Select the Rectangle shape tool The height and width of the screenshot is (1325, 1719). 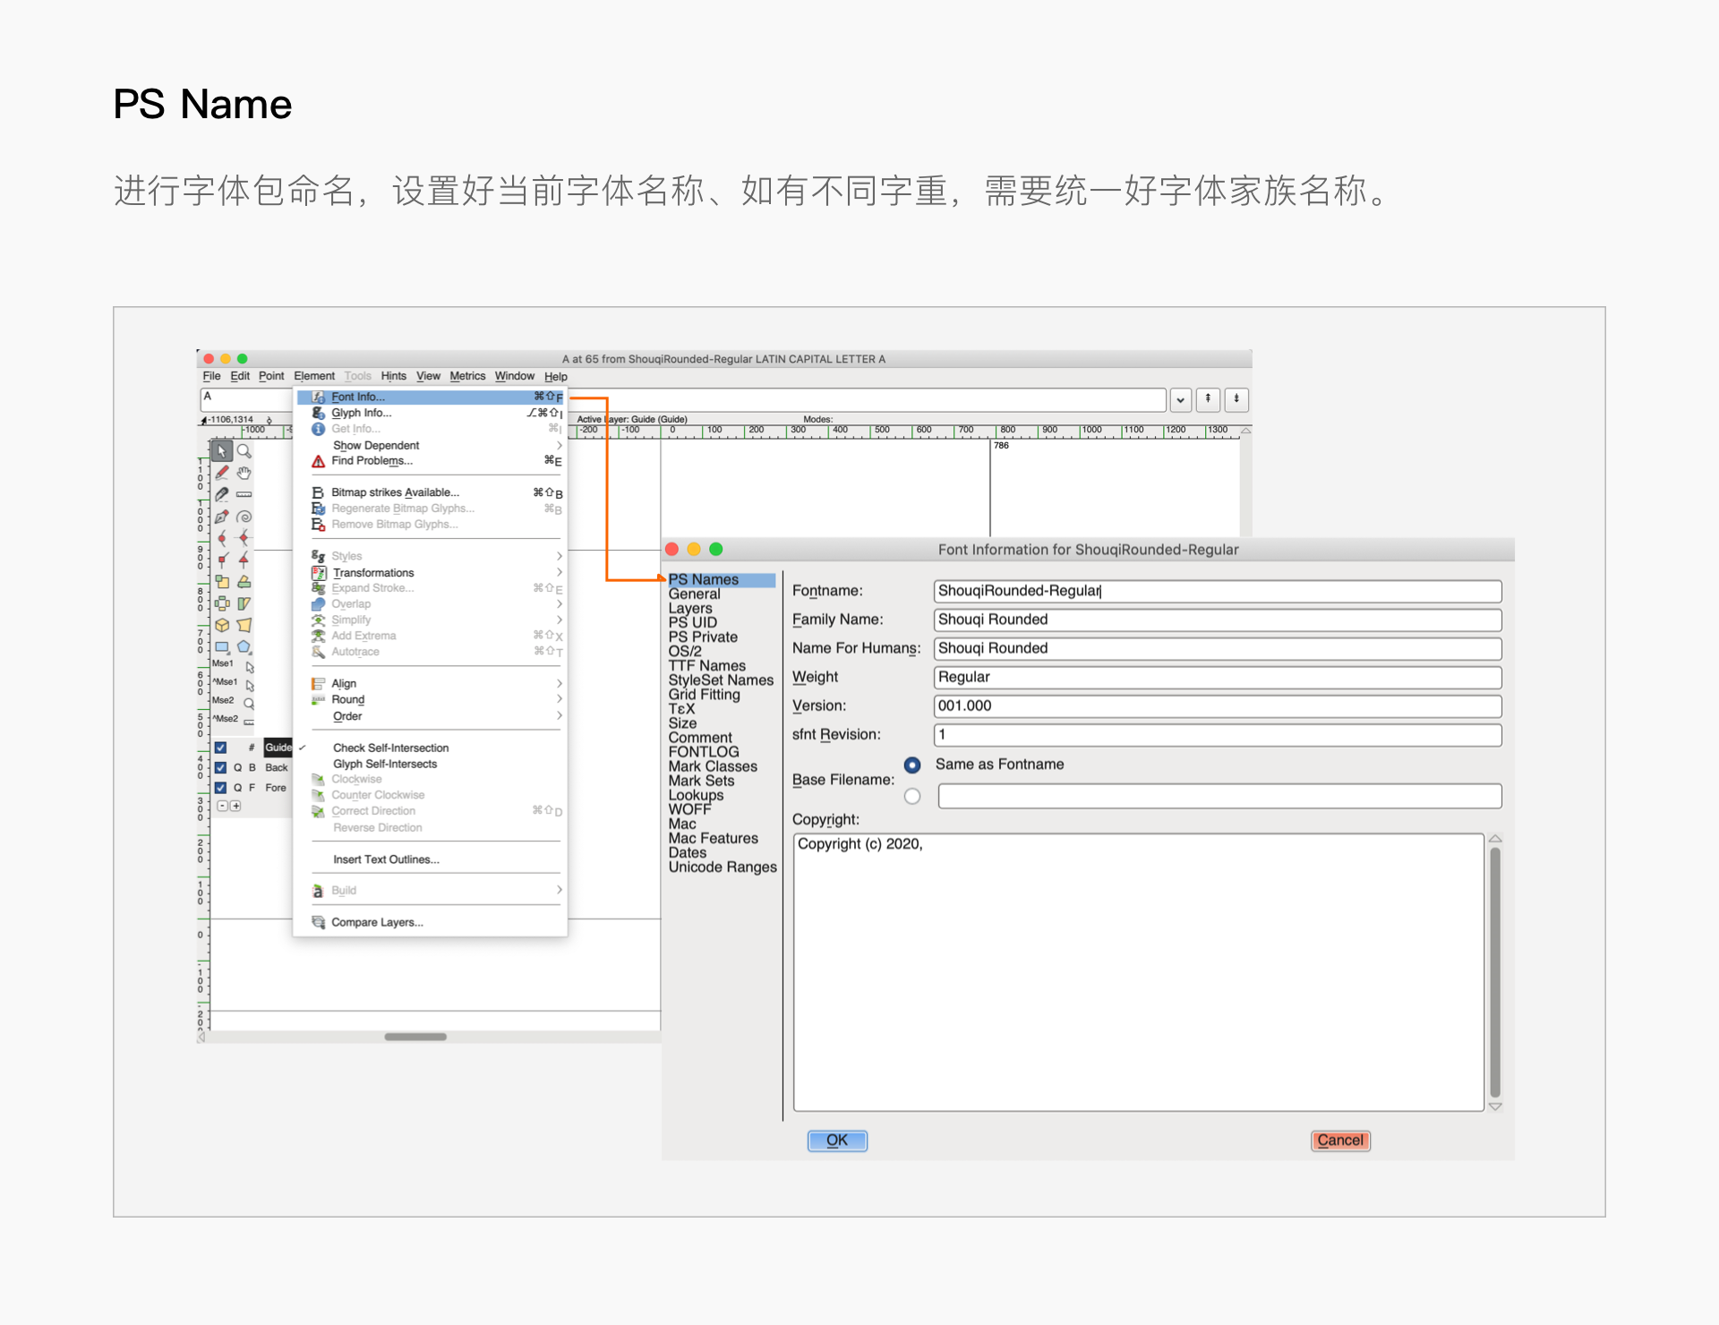221,646
